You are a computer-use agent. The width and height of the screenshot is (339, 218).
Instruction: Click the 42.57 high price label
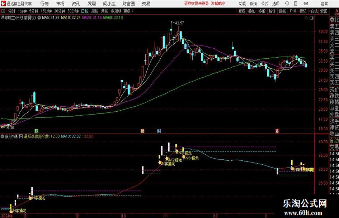[179, 23]
